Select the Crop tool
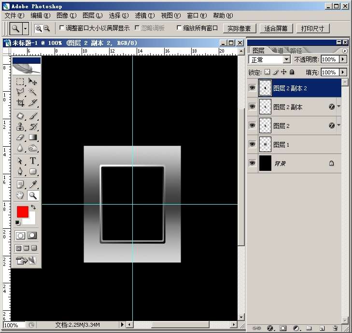The height and width of the screenshot is (333, 352). (x=20, y=103)
